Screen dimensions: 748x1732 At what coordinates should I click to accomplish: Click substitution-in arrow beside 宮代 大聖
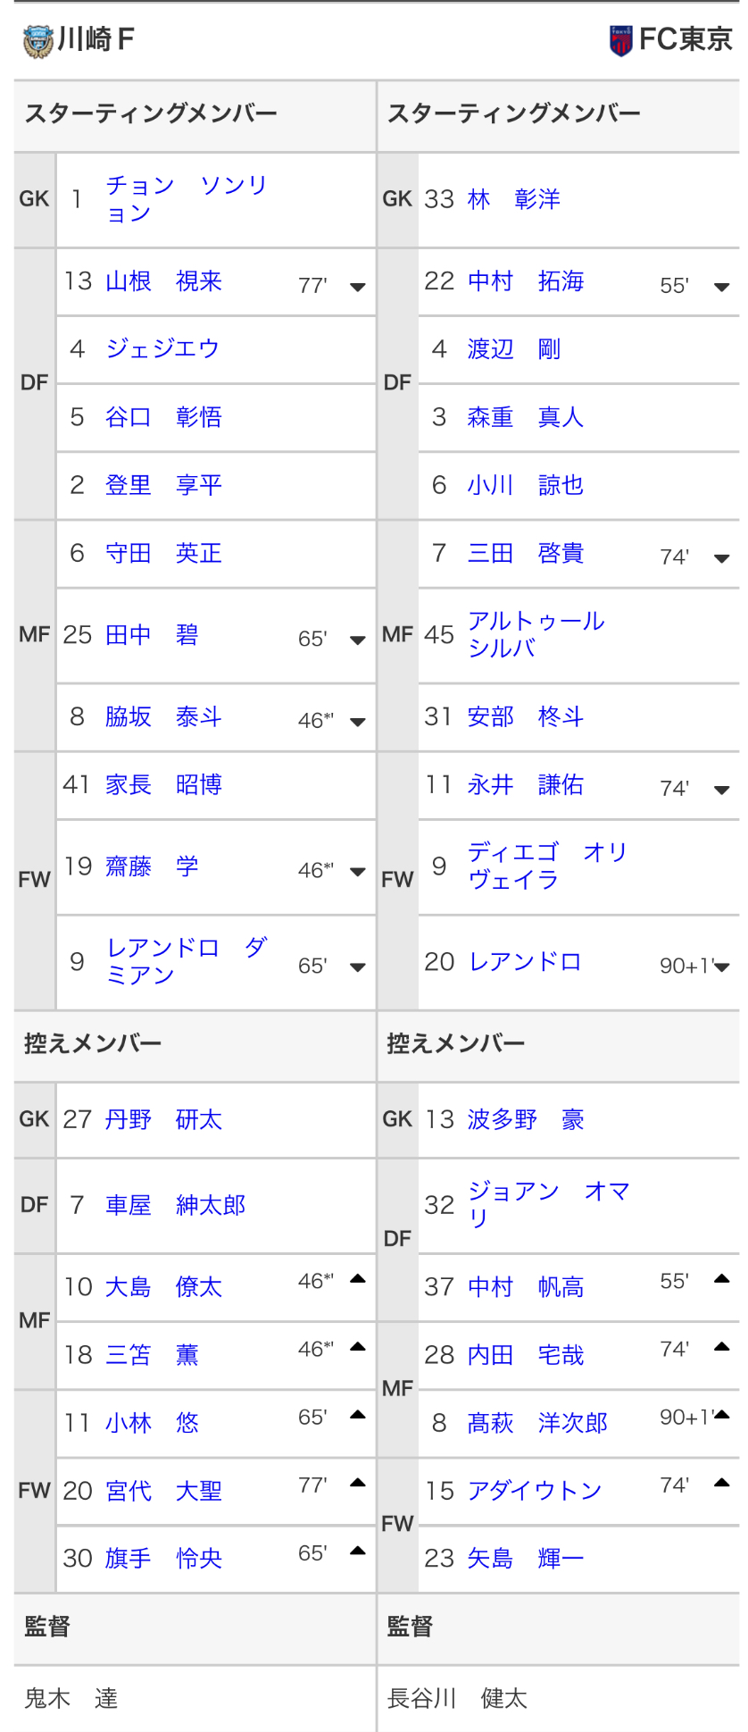pos(358,1483)
